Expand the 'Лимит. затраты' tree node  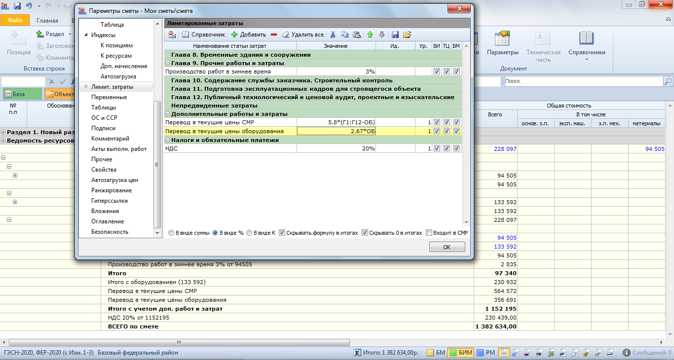pos(86,87)
